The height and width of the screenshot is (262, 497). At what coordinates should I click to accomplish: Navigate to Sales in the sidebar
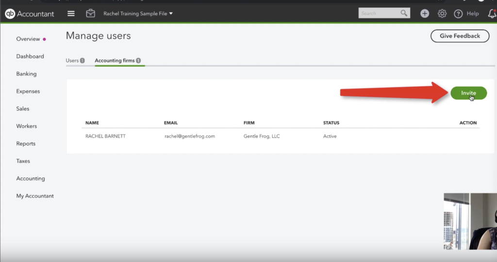[22, 108]
